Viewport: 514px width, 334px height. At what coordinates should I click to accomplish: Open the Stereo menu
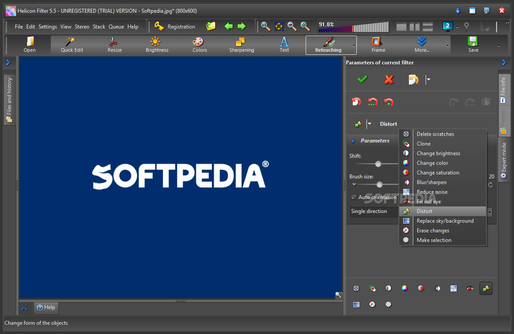[x=82, y=27]
